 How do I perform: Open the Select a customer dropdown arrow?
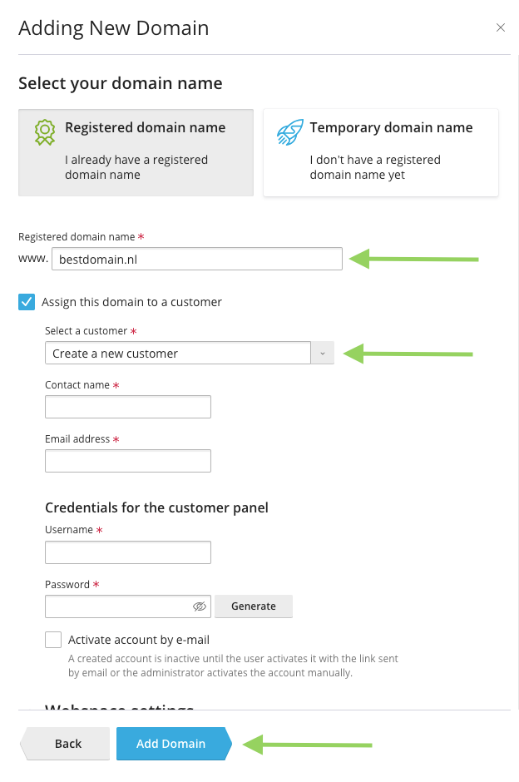[323, 354]
